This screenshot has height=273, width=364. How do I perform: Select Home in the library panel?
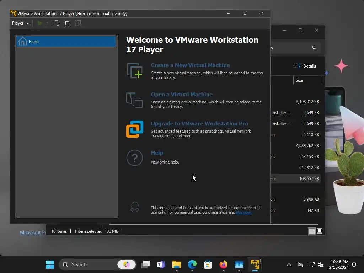click(66, 41)
